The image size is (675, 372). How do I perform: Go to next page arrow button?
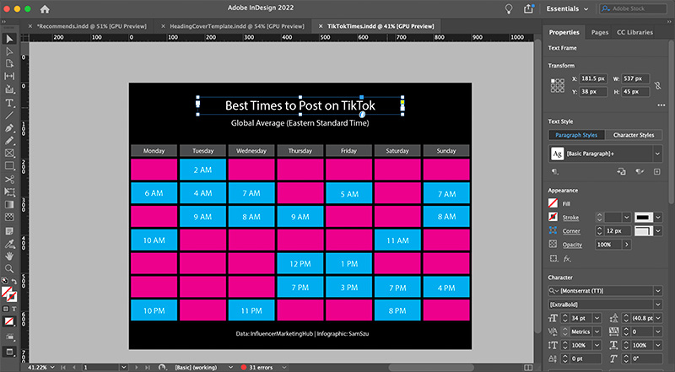coord(137,367)
